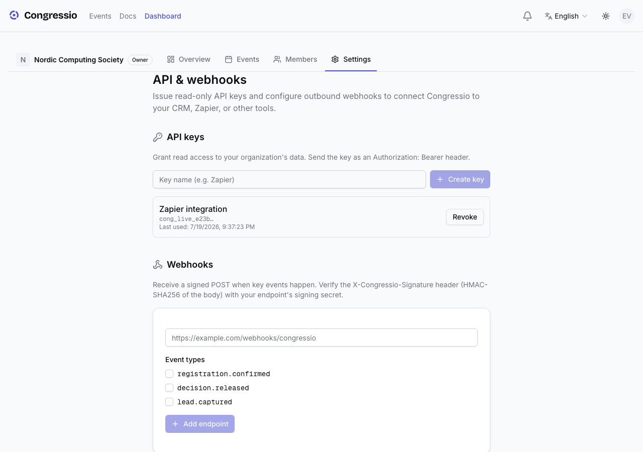The width and height of the screenshot is (643, 452).
Task: Focus the webhook URL input field
Action: [321, 337]
